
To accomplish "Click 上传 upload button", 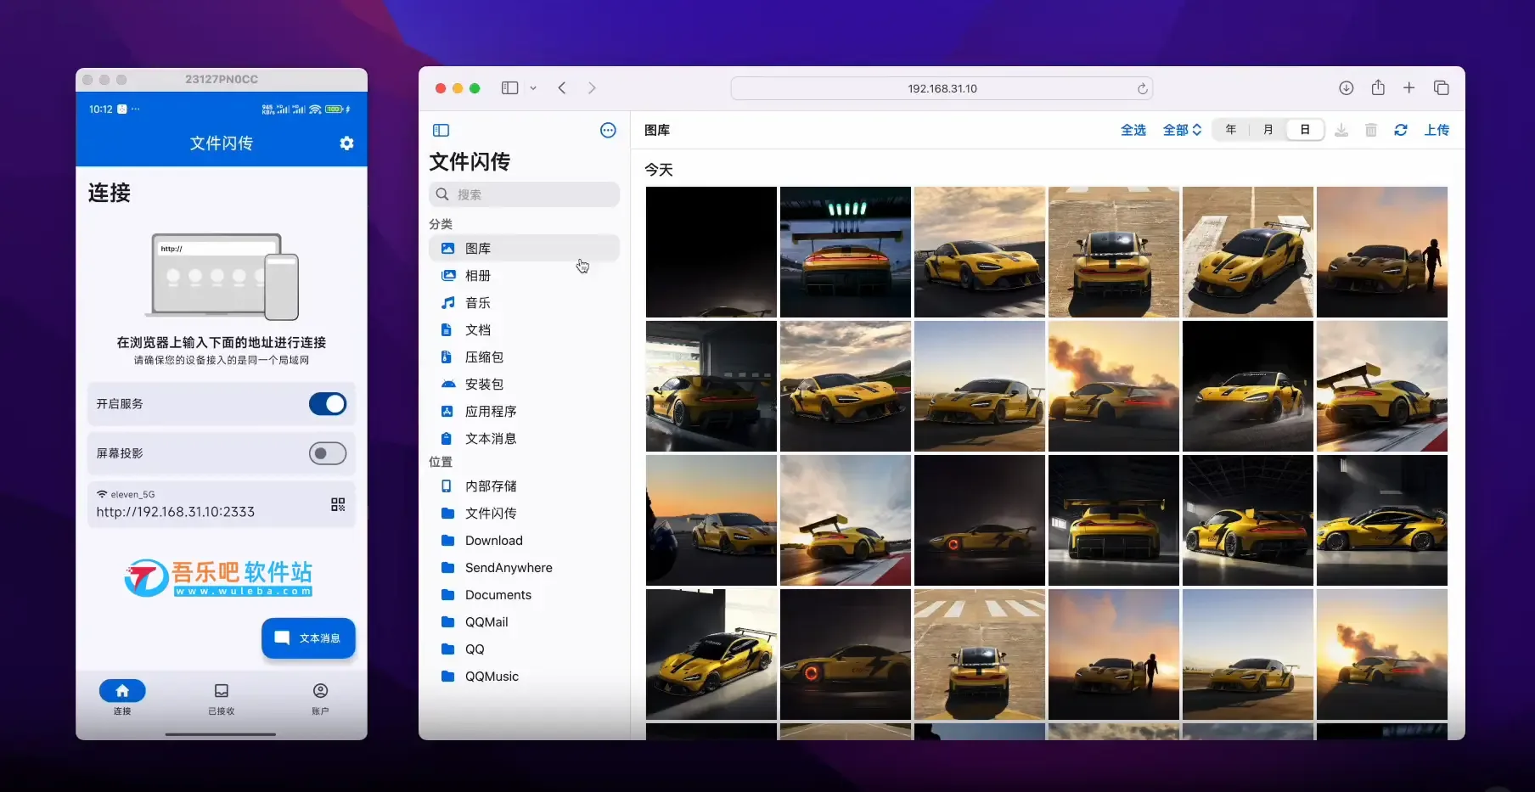I will pyautogui.click(x=1437, y=130).
